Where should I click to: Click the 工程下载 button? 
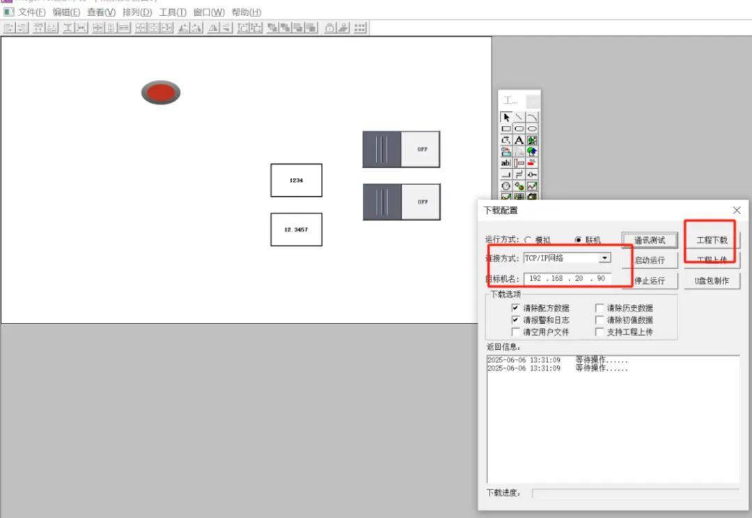(712, 240)
